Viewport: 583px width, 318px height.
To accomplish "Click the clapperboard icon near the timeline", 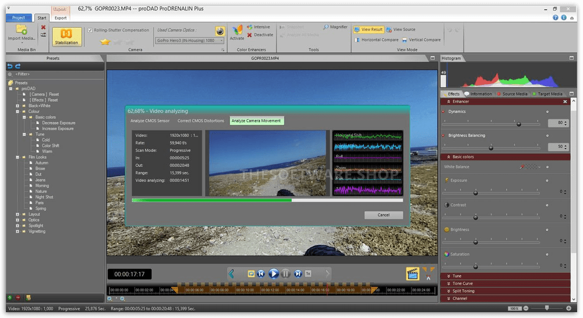I will (x=412, y=273).
